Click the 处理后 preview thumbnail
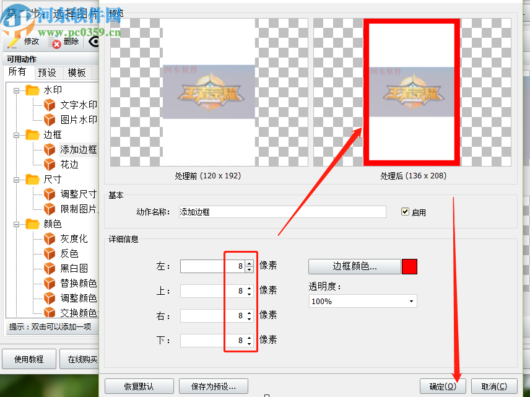Screen dimensions: 530x397 point(412,92)
